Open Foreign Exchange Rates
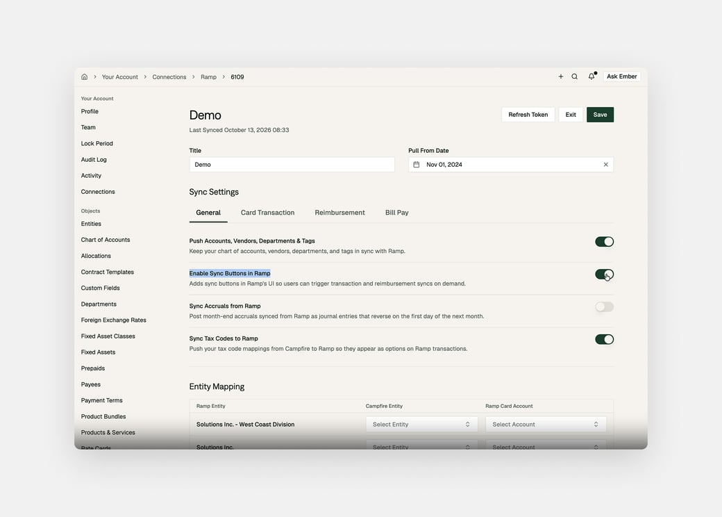This screenshot has width=722, height=517. (x=114, y=320)
